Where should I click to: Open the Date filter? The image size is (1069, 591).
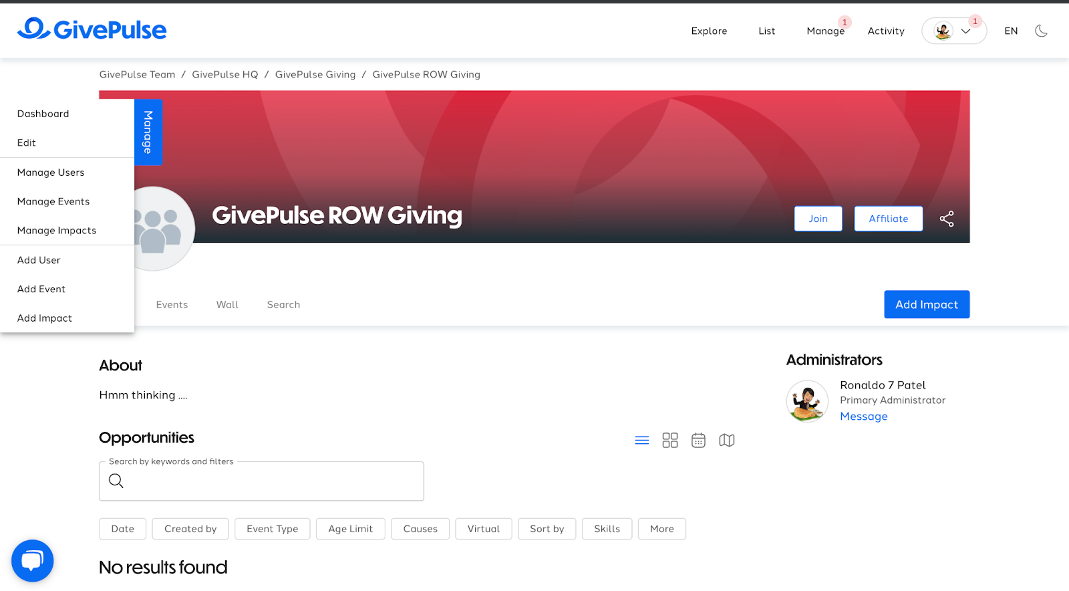[x=123, y=529]
